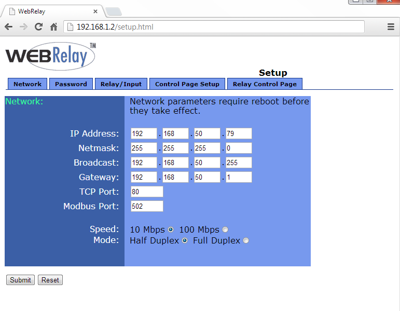Go back using browser back arrow
400x311 pixels.
pyautogui.click(x=8, y=27)
